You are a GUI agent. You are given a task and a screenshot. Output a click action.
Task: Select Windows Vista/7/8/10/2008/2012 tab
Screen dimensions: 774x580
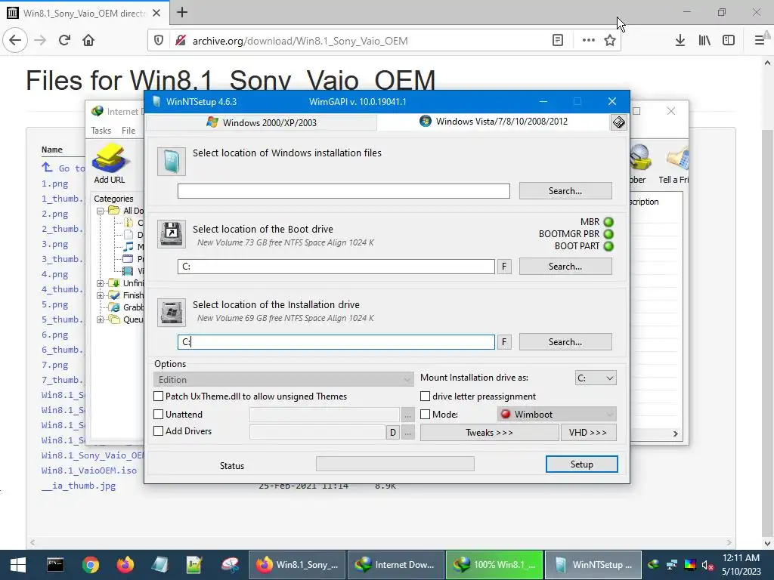click(494, 122)
